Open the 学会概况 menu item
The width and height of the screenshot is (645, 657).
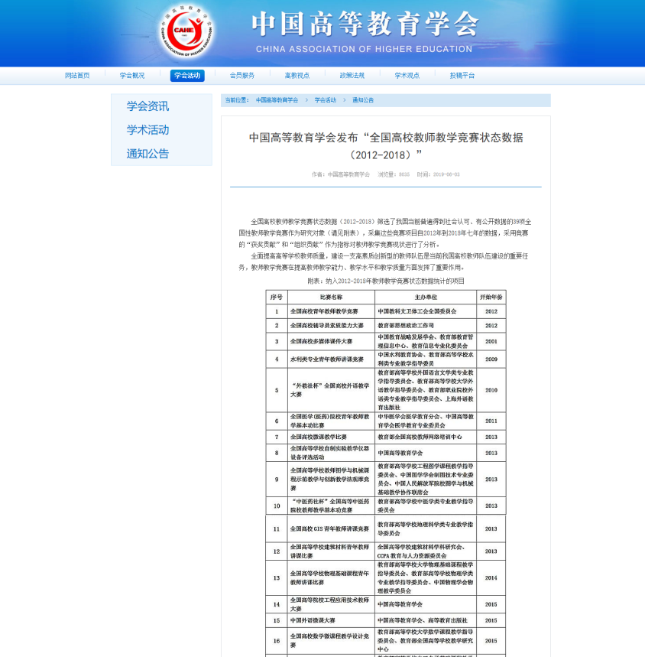coord(132,76)
